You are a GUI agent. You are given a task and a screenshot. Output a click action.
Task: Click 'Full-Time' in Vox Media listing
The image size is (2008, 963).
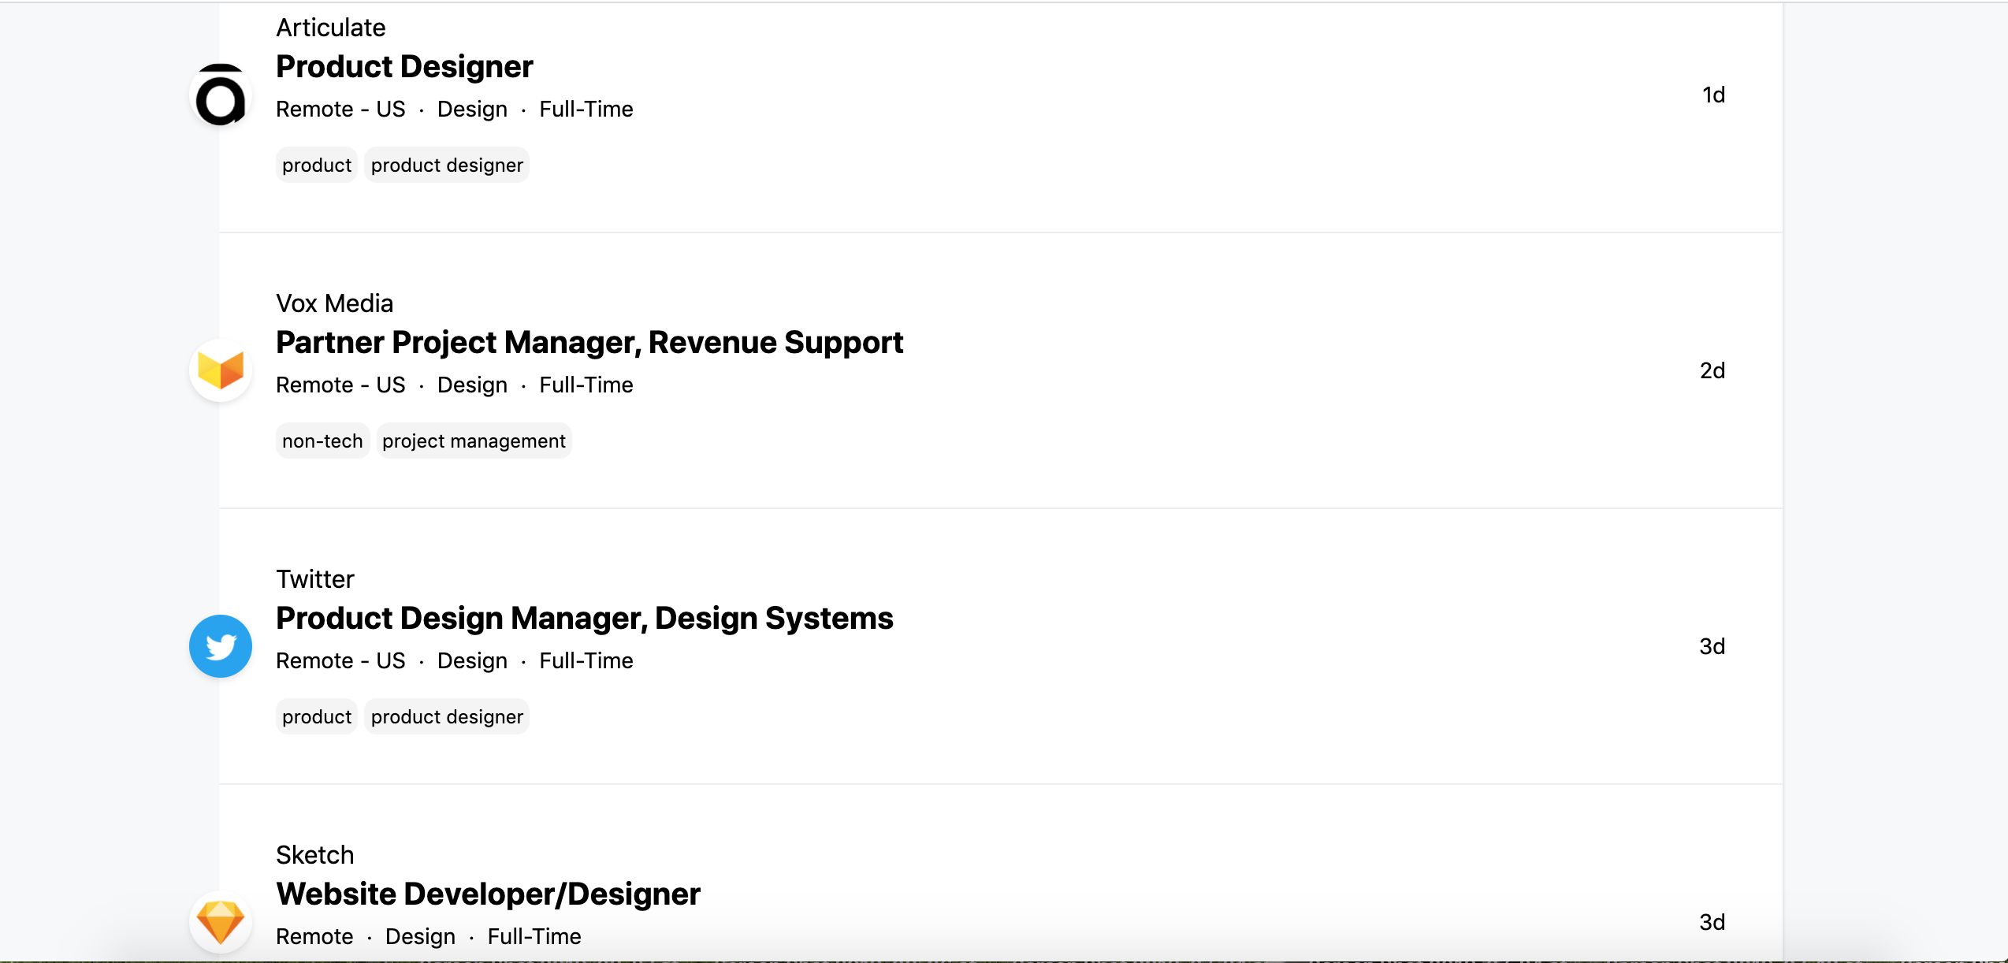(x=586, y=385)
